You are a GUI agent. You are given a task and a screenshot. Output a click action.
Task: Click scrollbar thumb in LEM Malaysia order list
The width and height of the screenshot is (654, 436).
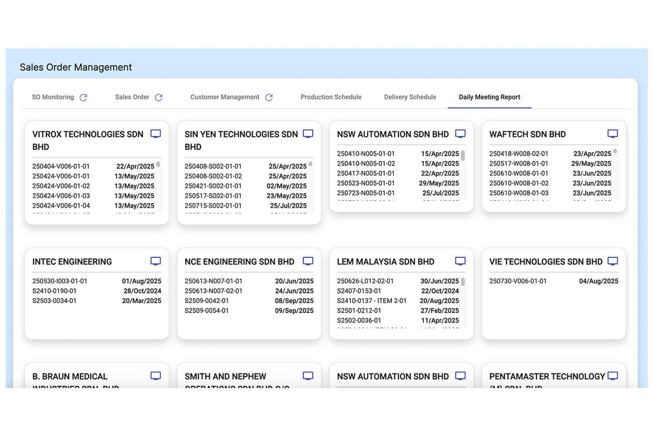463,282
